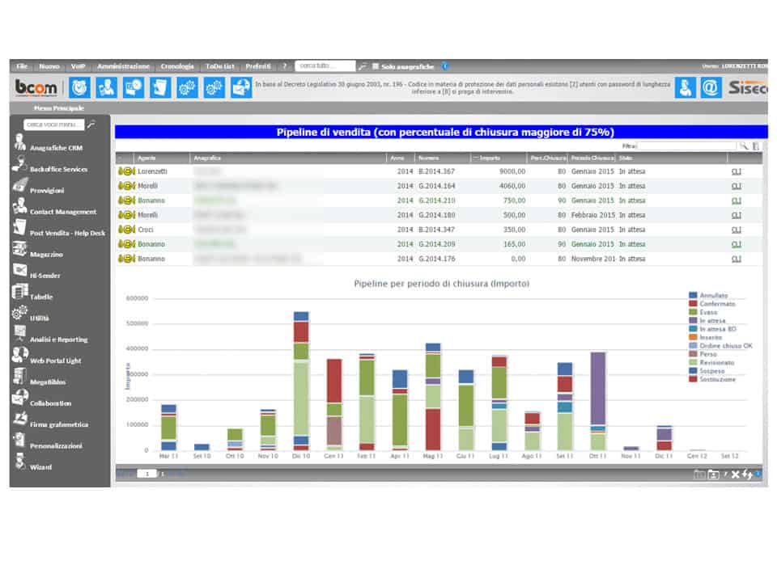The image size is (777, 582).
Task: Click the Wizard icon in sidebar
Action: [19, 463]
